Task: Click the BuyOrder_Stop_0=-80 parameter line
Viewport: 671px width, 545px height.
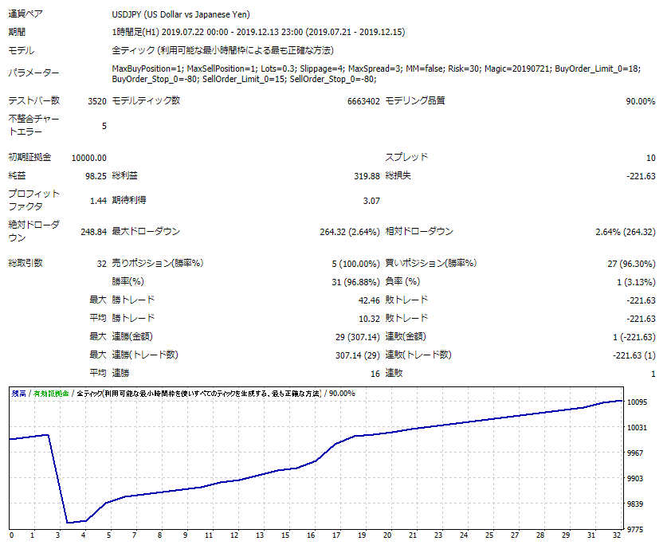Action: pyautogui.click(x=244, y=79)
